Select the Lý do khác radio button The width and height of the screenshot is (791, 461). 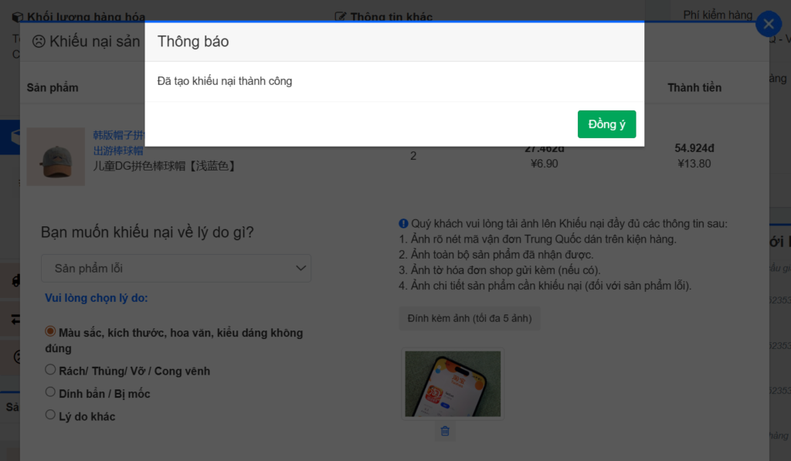51,415
